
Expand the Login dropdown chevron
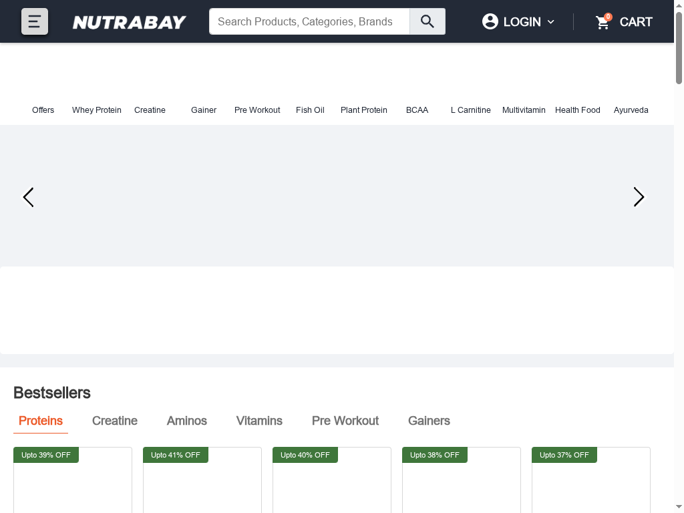pos(551,22)
